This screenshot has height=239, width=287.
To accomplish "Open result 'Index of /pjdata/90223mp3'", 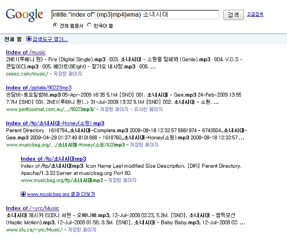I will pos(39,87).
